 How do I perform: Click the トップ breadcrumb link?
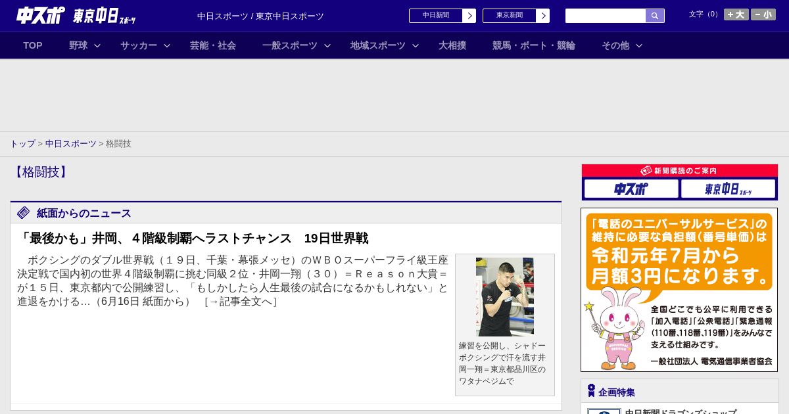point(22,144)
